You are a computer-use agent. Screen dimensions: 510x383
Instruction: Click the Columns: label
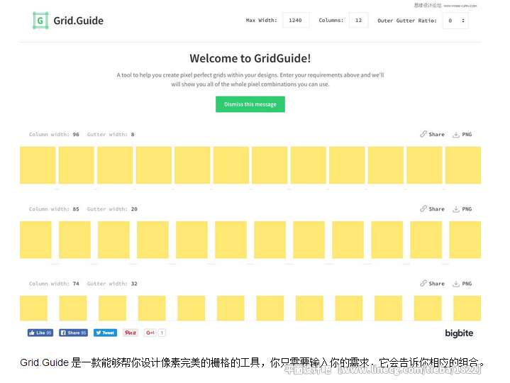331,20
